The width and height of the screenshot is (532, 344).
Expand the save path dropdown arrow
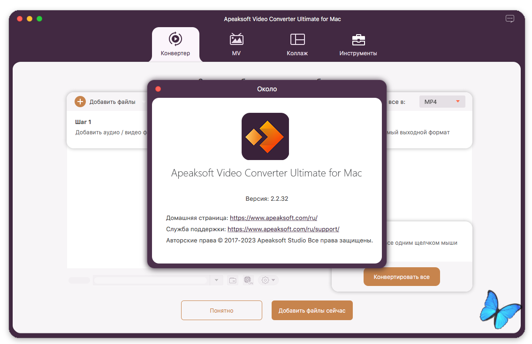tap(216, 280)
